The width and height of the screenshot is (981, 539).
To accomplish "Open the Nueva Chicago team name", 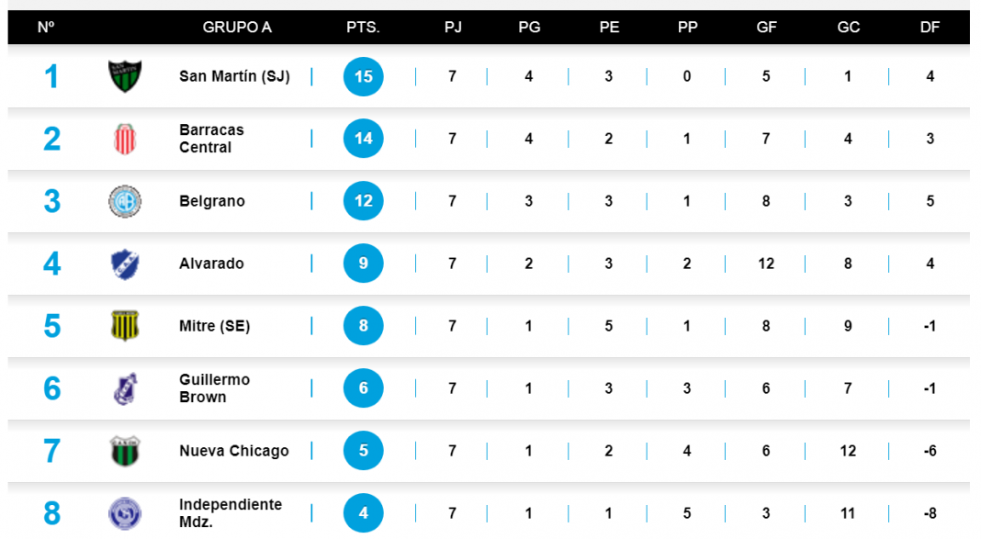I will pos(234,451).
